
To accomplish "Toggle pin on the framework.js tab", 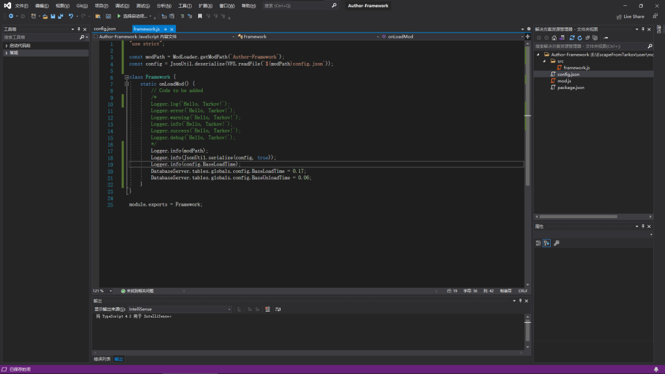I will point(166,29).
